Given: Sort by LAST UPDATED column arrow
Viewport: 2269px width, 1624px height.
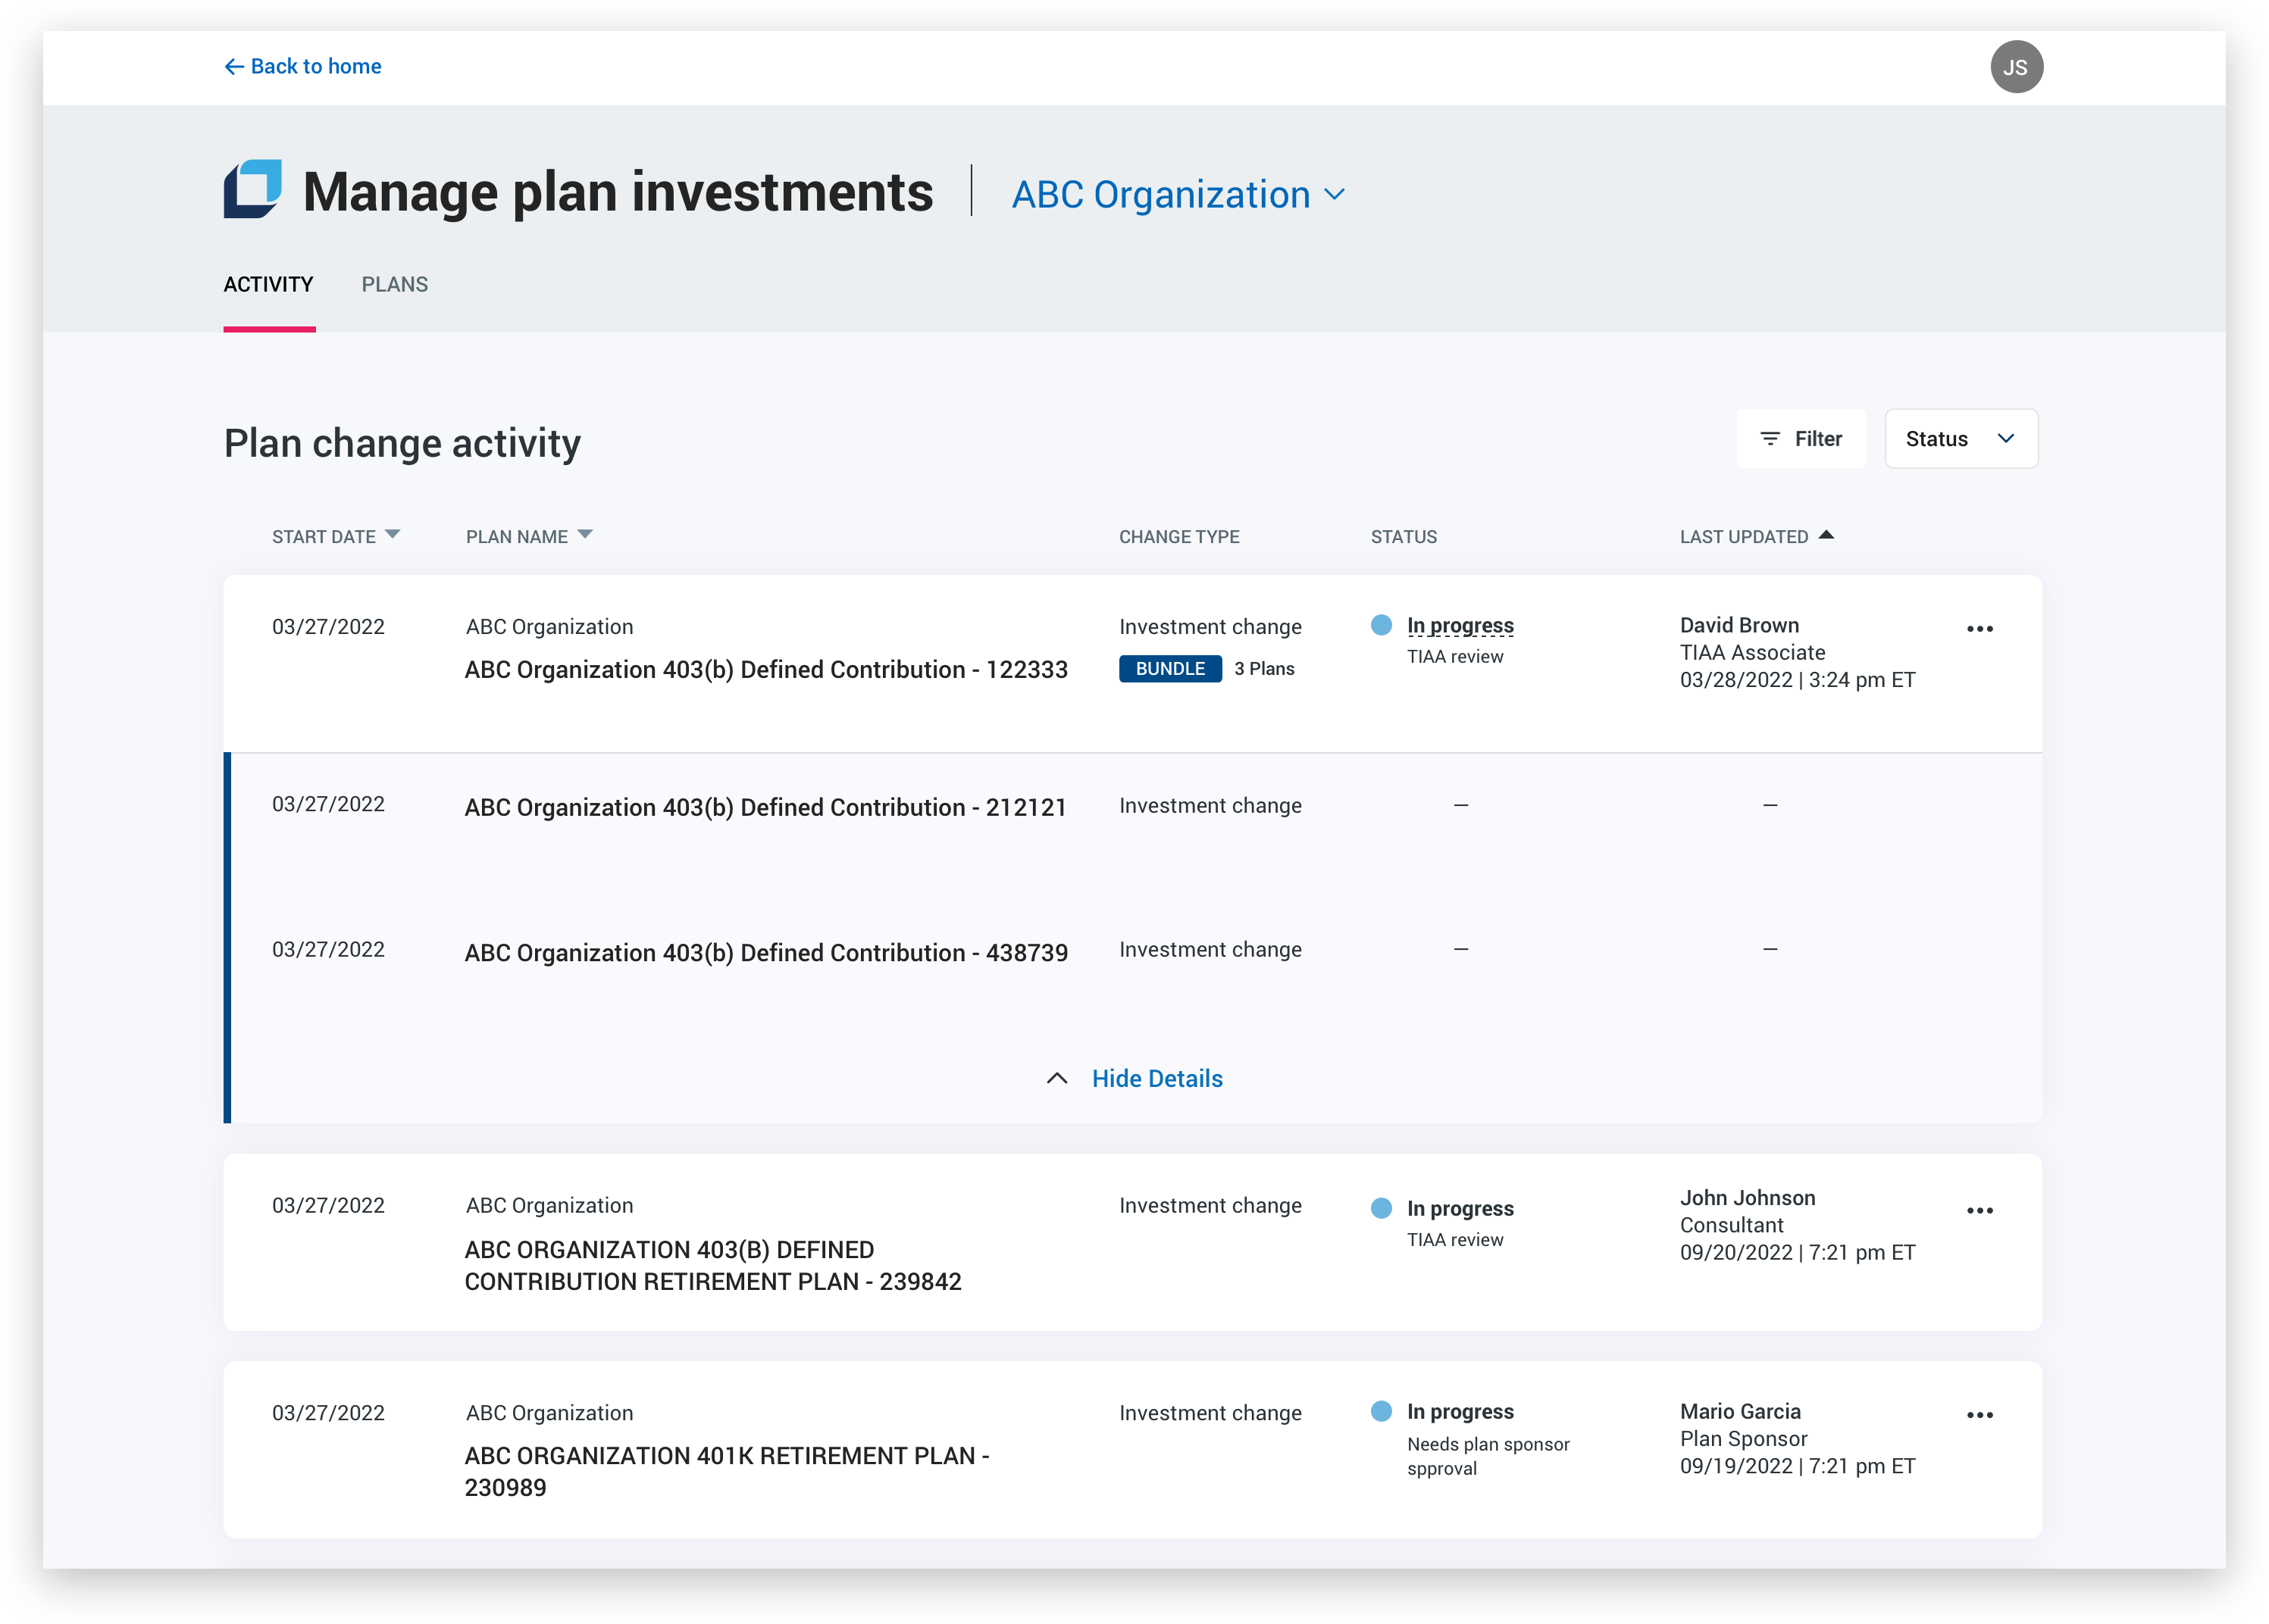Looking at the screenshot, I should (1827, 535).
